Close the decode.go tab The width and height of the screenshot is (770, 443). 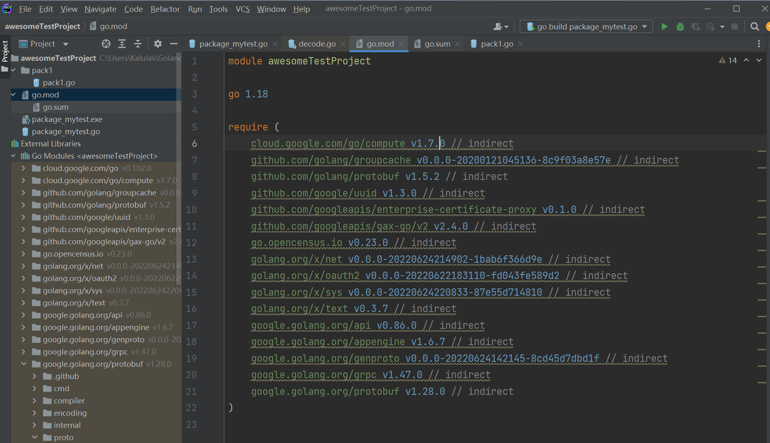coord(343,44)
